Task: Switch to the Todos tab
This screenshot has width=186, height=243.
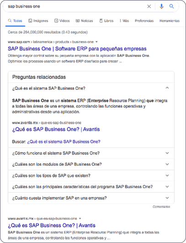Action: point(15,21)
